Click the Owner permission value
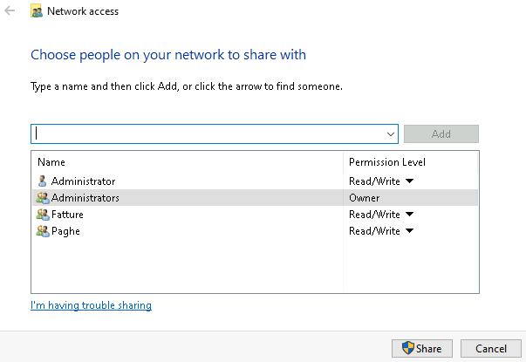This screenshot has height=362, width=526. (365, 198)
